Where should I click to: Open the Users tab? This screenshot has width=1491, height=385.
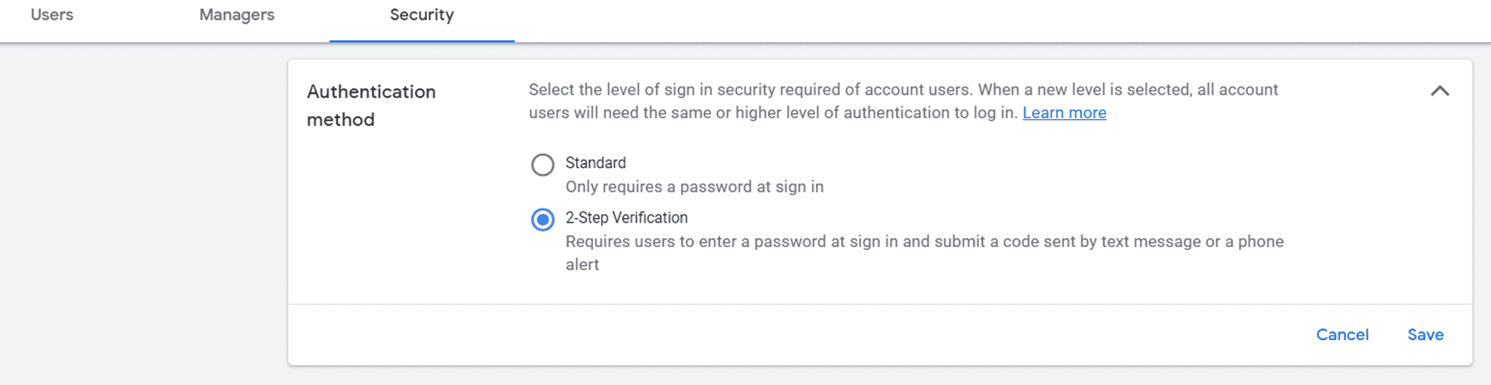[52, 15]
